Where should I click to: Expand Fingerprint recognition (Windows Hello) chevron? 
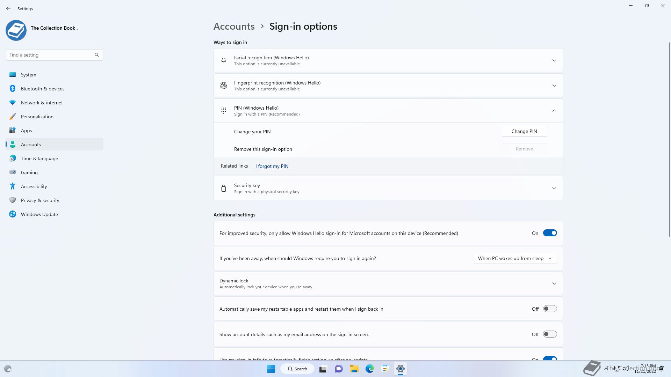click(554, 86)
